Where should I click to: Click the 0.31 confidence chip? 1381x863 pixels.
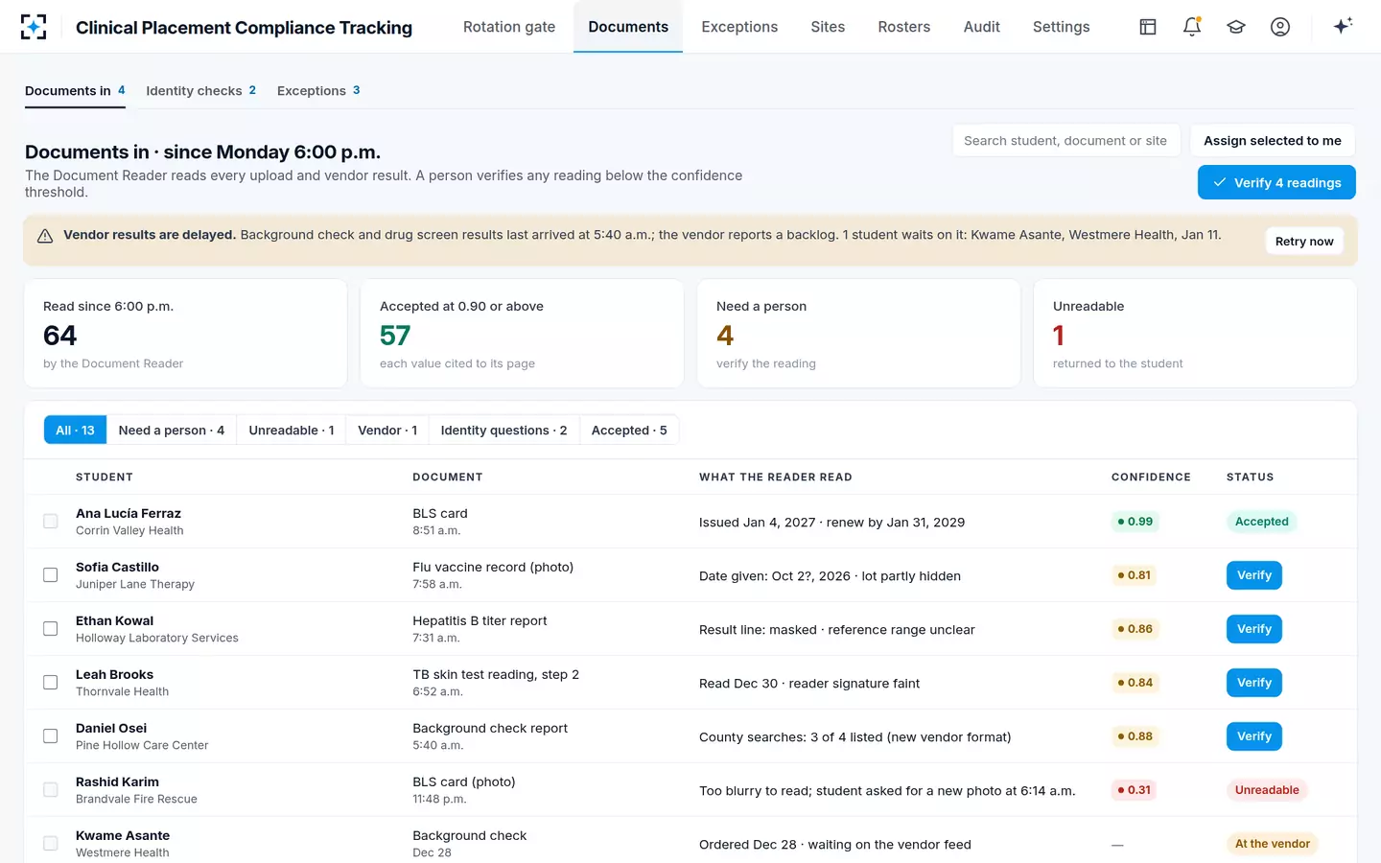[x=1135, y=790]
